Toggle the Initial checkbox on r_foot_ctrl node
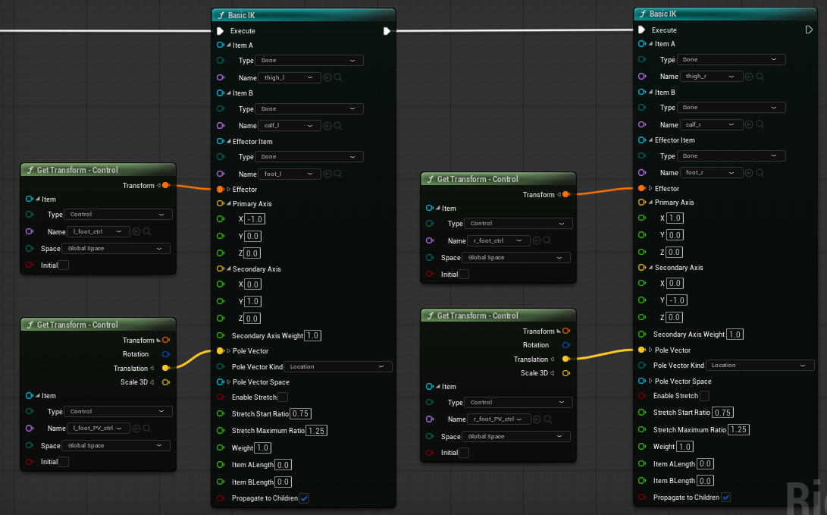This screenshot has width=827, height=515. click(x=464, y=275)
